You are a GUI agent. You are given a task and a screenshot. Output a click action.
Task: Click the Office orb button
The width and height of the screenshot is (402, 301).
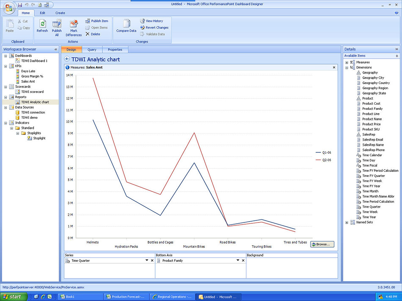(x=8, y=8)
